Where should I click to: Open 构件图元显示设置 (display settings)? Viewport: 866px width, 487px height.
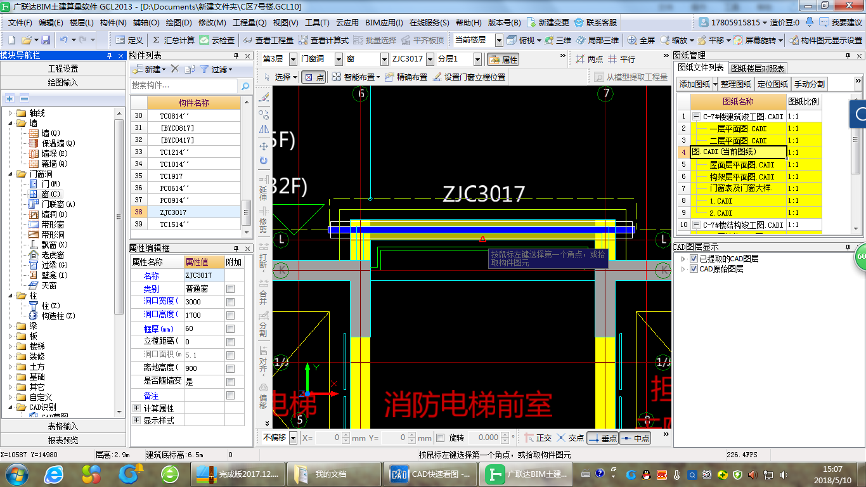(x=825, y=40)
